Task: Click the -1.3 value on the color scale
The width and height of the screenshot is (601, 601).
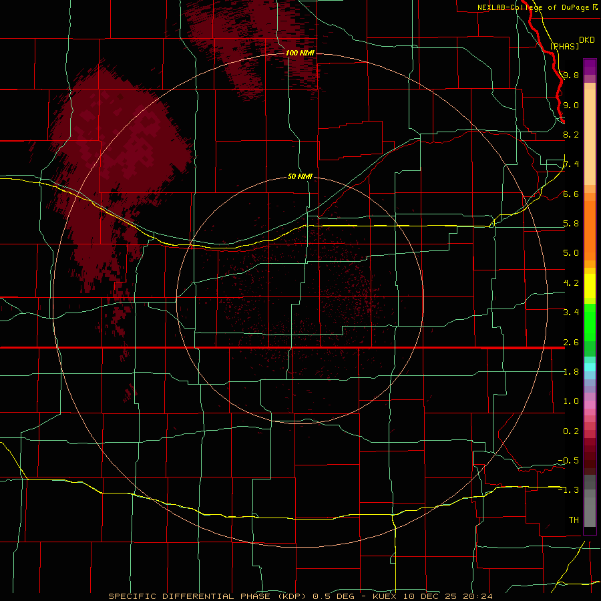Action: pyautogui.click(x=568, y=490)
